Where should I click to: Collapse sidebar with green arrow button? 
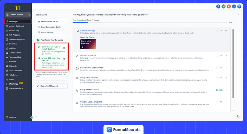tap(31, 117)
